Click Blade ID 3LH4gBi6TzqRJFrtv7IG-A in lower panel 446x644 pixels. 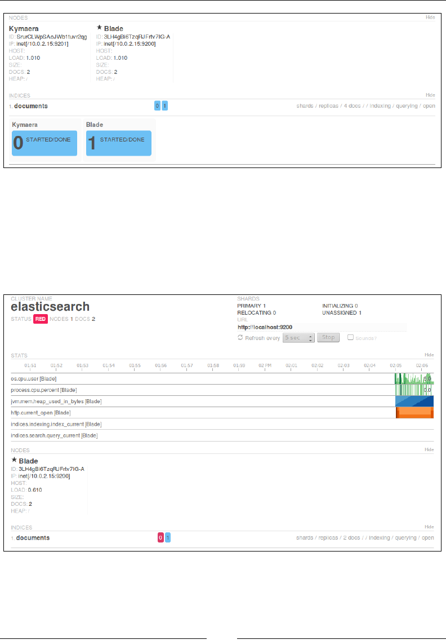(51, 469)
